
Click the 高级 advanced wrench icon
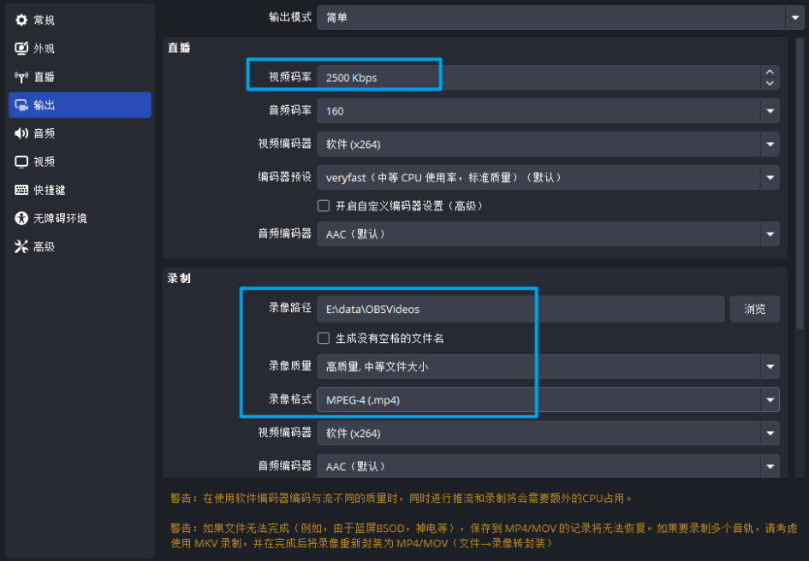tap(21, 246)
